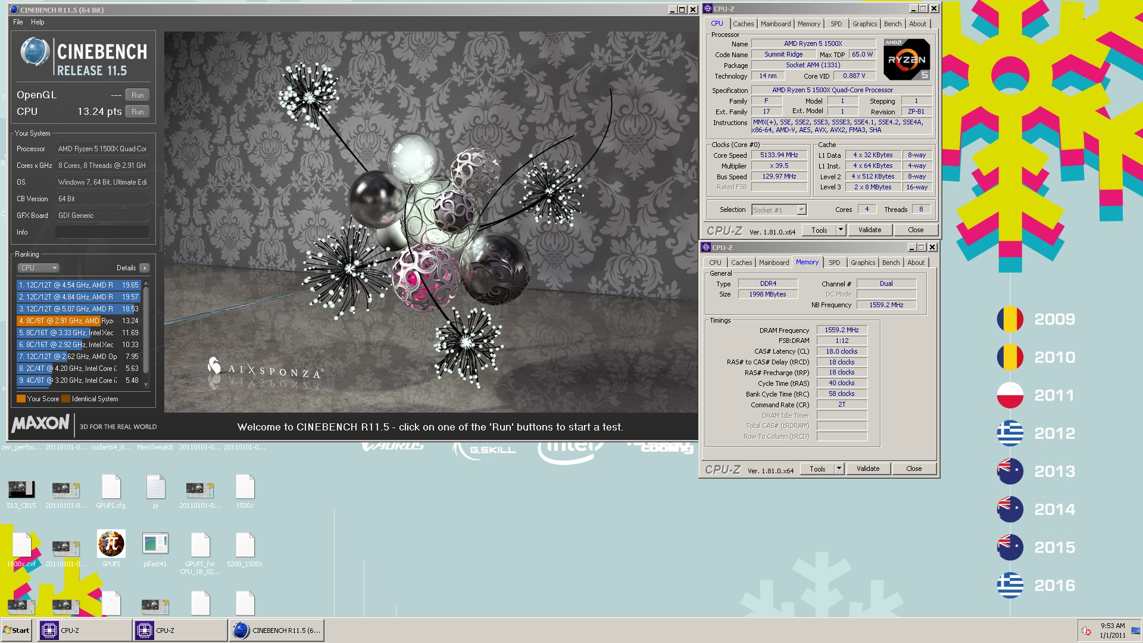The image size is (1143, 643).
Task: Select highlighted ranking row 8C/8T 2.91 GHz
Action: point(79,321)
